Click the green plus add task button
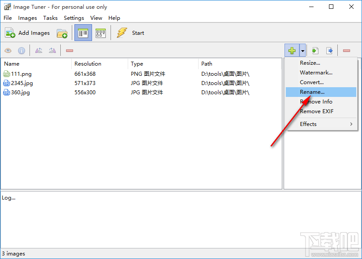 coord(292,50)
